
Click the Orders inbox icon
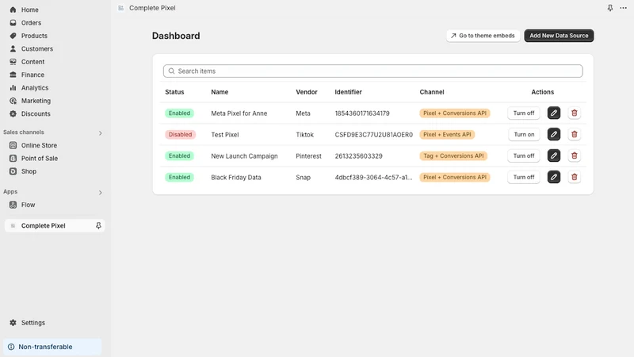click(x=13, y=23)
